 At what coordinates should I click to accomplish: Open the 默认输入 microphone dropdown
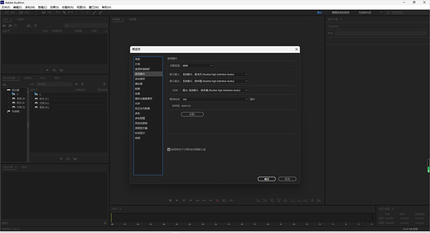(x=215, y=74)
